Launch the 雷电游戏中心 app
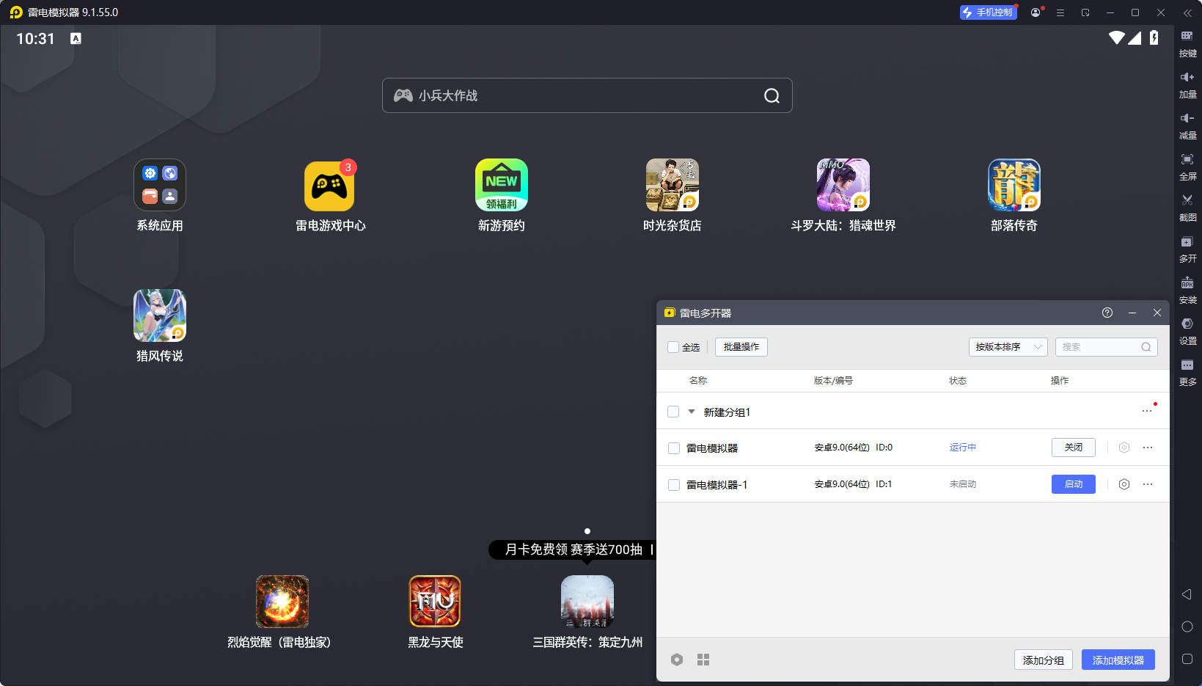The height and width of the screenshot is (686, 1202). click(x=330, y=185)
